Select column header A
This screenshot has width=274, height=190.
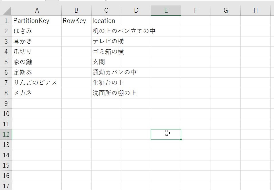pyautogui.click(x=37, y=10)
